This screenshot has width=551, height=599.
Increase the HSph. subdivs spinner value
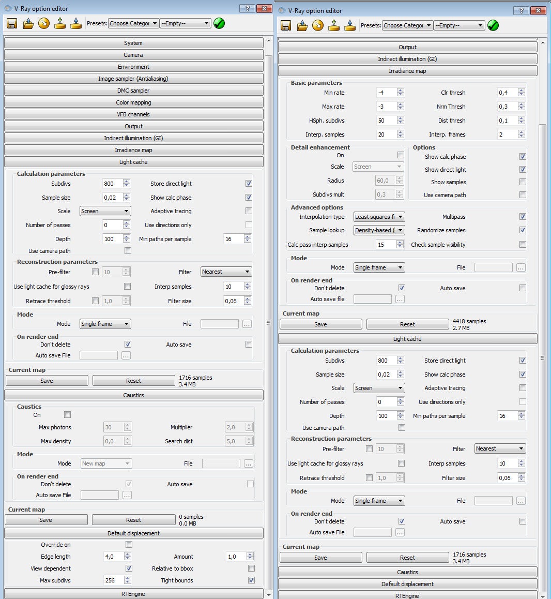(x=401, y=118)
